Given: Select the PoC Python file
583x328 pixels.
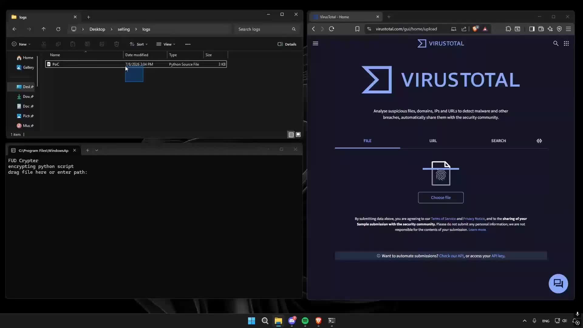Looking at the screenshot, I should (136, 64).
